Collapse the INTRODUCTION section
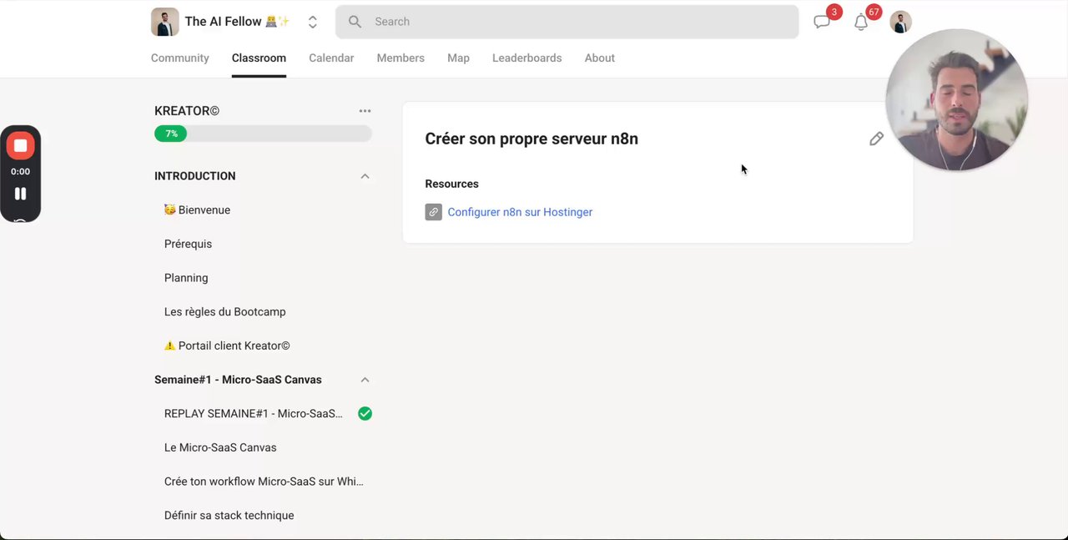 [365, 176]
